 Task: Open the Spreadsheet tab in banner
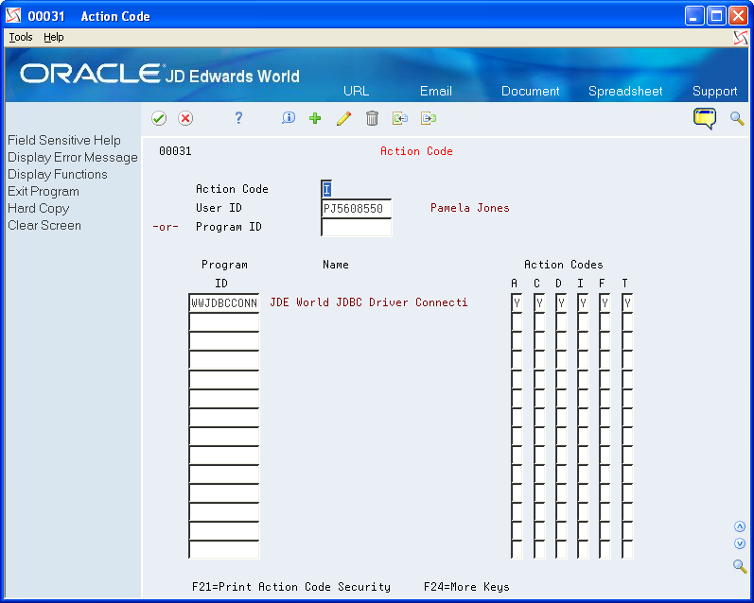(x=625, y=91)
